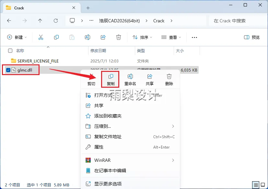Select 属性 in the context menu
268x189 pixels.
point(130,147)
